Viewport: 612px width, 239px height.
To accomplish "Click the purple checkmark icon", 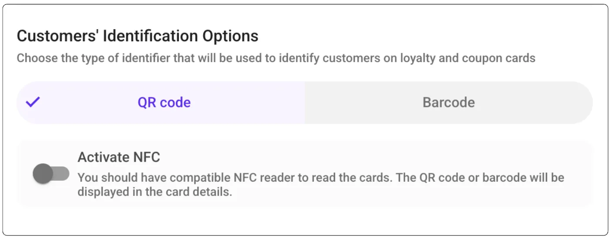I will [33, 103].
